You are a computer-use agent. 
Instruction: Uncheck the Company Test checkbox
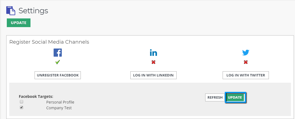21,108
